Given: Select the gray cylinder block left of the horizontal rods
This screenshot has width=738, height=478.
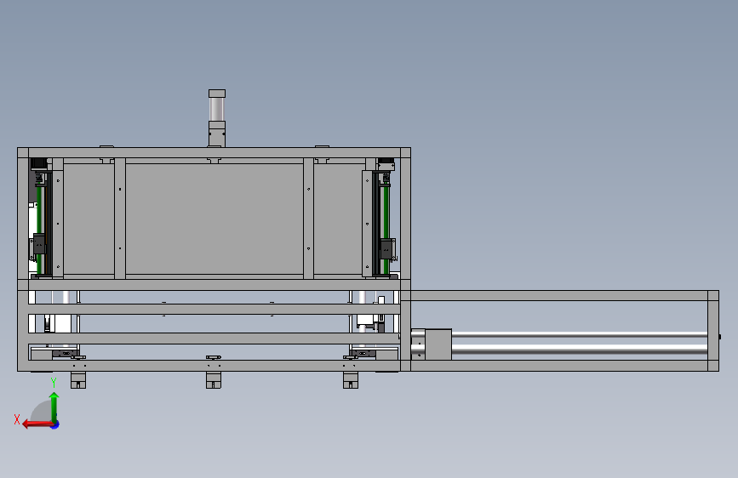Looking at the screenshot, I should pyautogui.click(x=438, y=344).
